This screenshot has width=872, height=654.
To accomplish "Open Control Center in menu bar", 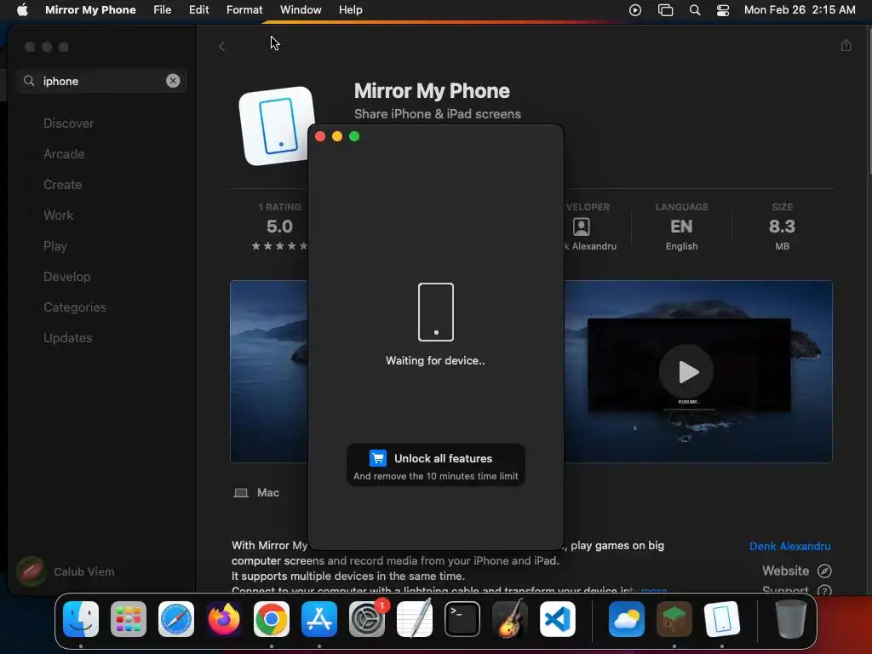I will (722, 10).
